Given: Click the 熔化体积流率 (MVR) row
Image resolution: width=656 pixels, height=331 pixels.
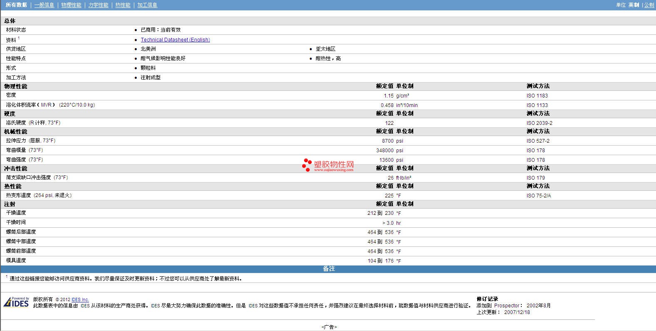Looking at the screenshot, I should 50,105.
